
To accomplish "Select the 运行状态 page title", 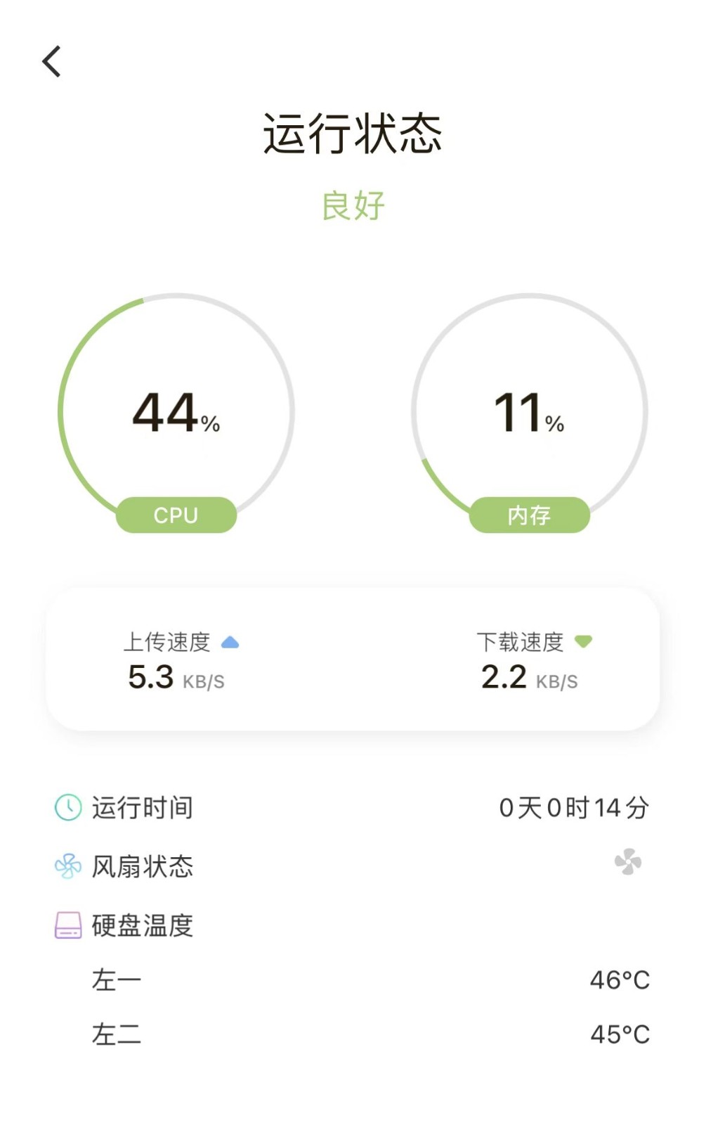I will (x=353, y=134).
